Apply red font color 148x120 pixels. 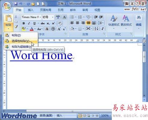pyautogui.click(x=32, y=29)
